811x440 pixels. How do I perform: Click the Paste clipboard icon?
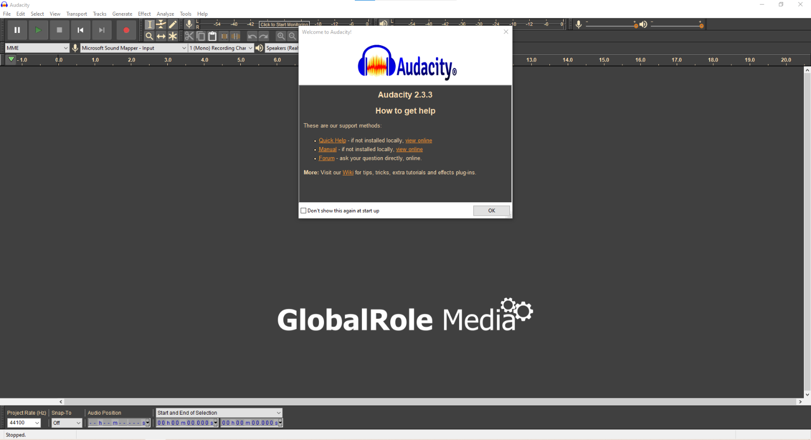212,36
